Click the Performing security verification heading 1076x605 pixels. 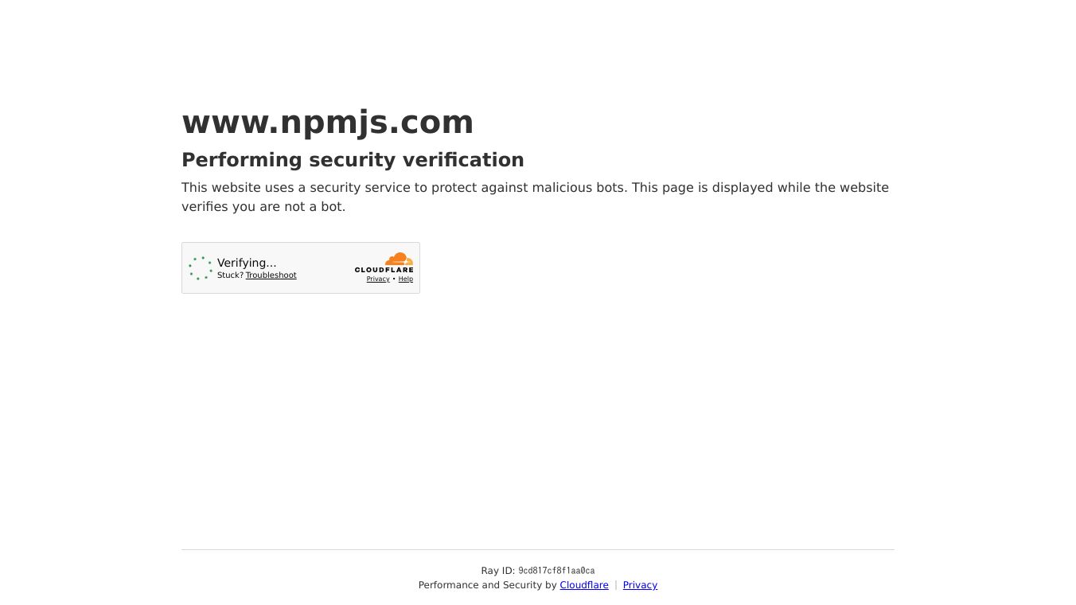pyautogui.click(x=353, y=160)
